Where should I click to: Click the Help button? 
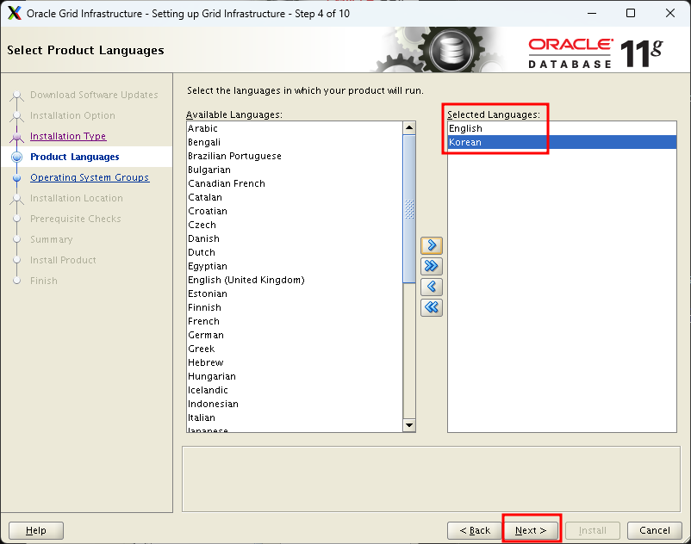tap(36, 530)
